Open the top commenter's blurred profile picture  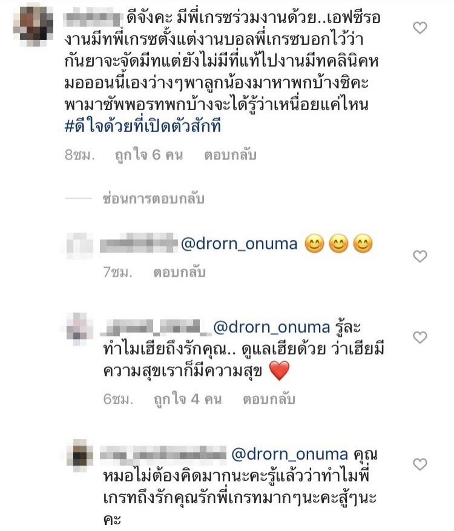[33, 26]
